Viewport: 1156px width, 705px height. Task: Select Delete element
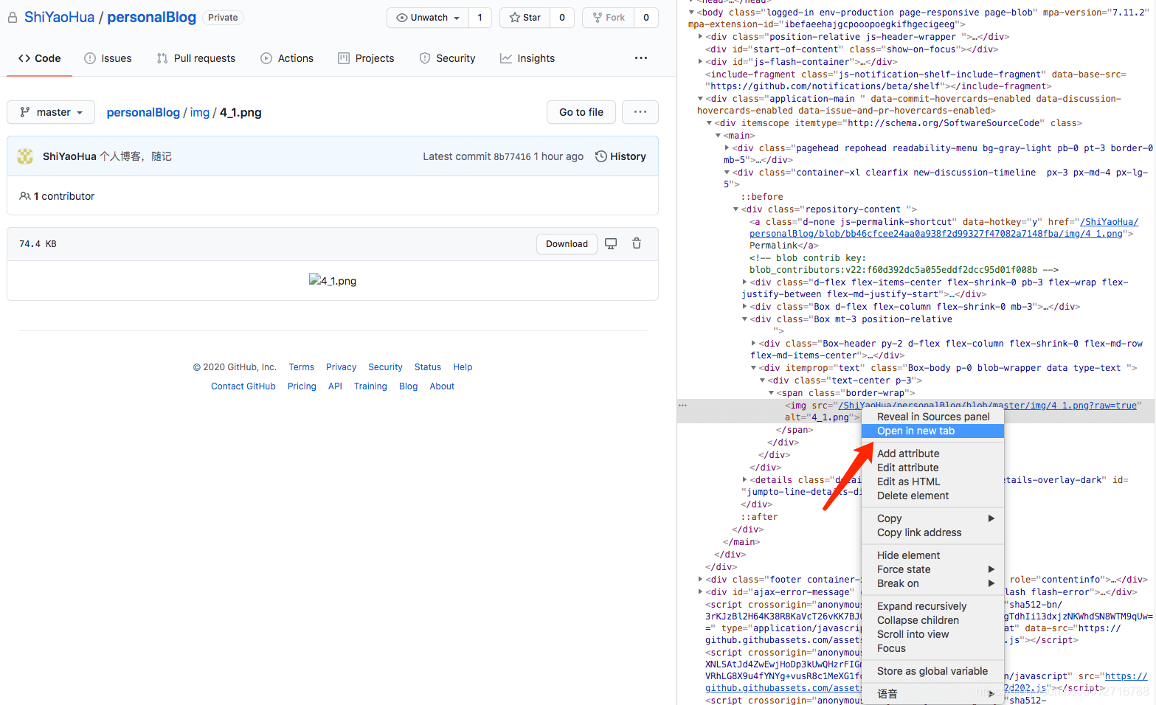[x=932, y=496]
